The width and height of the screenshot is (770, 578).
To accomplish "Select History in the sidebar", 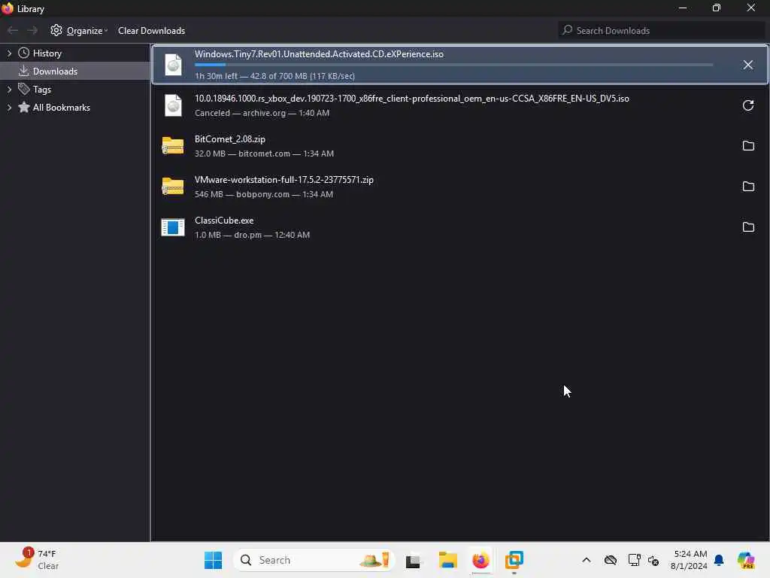I will point(47,53).
